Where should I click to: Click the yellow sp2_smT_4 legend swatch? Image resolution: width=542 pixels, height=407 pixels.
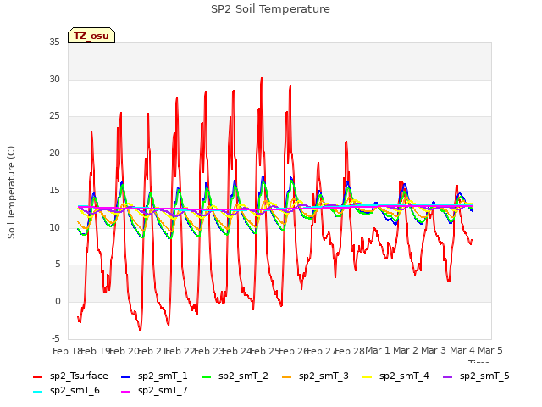click(x=367, y=376)
